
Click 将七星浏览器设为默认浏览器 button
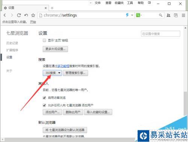coord(65,130)
